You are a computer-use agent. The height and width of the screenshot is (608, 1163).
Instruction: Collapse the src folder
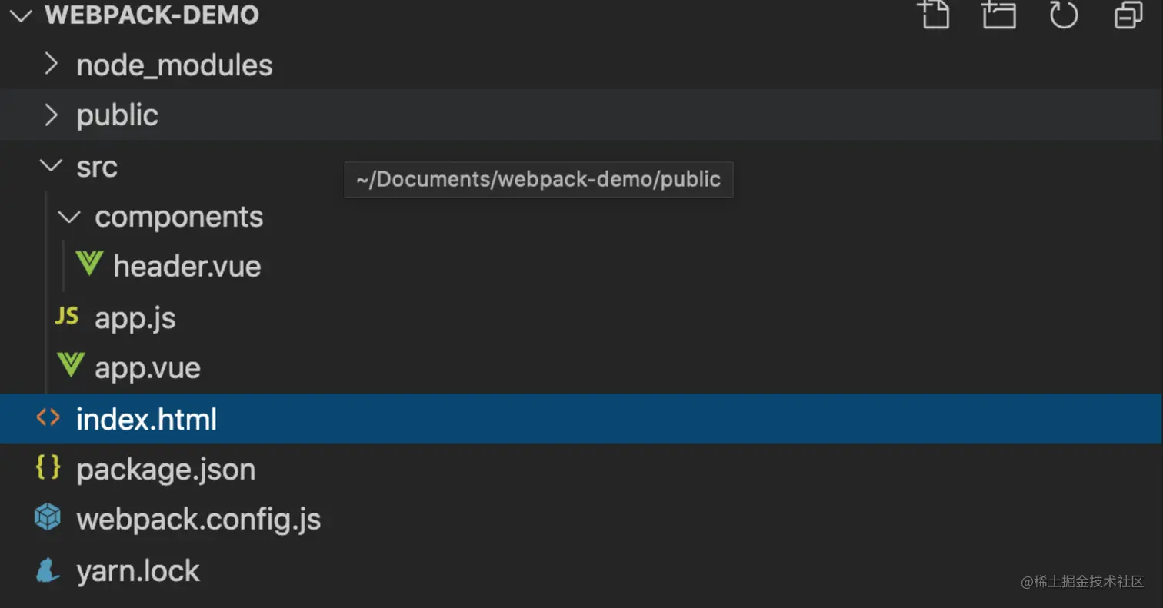click(52, 165)
